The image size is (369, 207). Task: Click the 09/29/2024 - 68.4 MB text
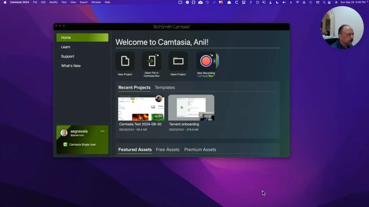click(133, 129)
